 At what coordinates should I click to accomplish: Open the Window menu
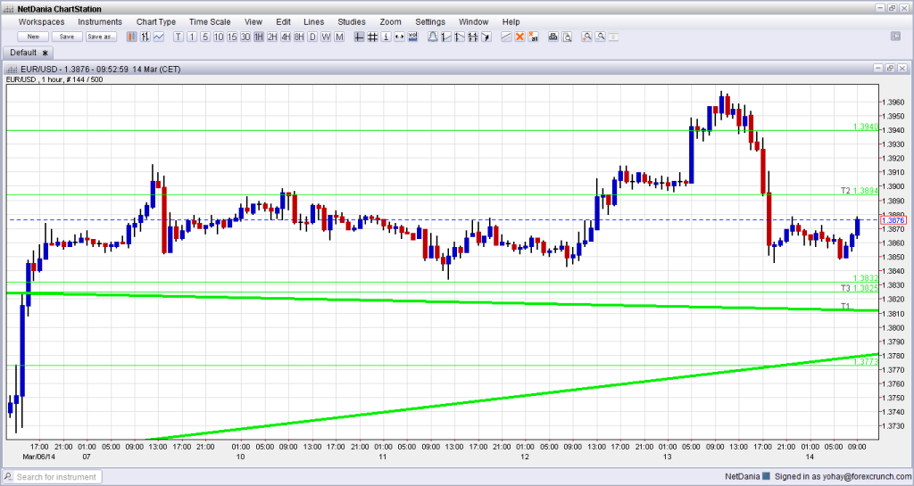coord(473,21)
